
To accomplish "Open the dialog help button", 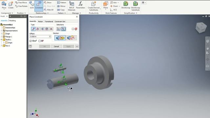I will click(30, 46).
